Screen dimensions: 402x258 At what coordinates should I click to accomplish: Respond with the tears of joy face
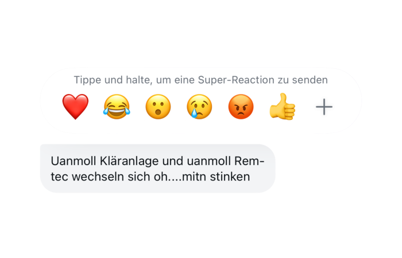coord(117,107)
